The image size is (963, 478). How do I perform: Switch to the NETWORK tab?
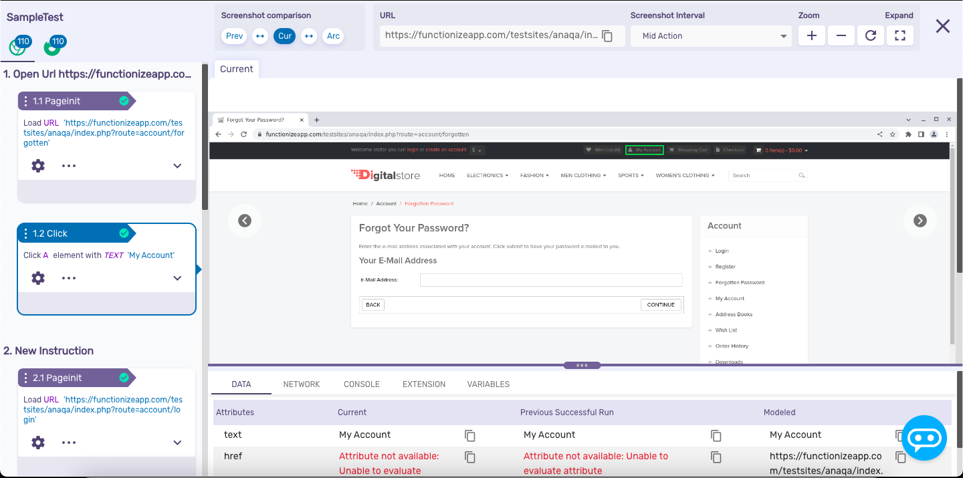302,384
